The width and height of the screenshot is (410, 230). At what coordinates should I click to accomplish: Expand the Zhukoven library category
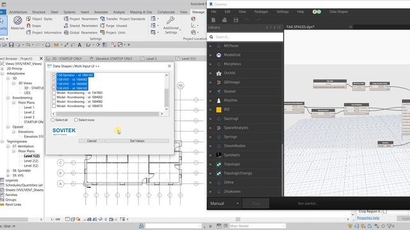coord(211,192)
